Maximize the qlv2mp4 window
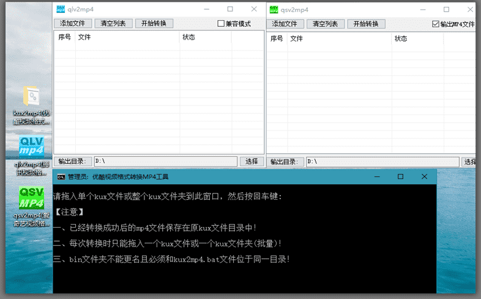 click(230, 9)
